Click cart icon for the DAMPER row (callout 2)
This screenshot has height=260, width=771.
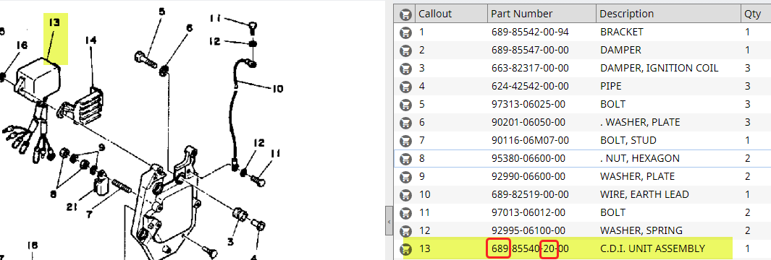[x=405, y=51]
